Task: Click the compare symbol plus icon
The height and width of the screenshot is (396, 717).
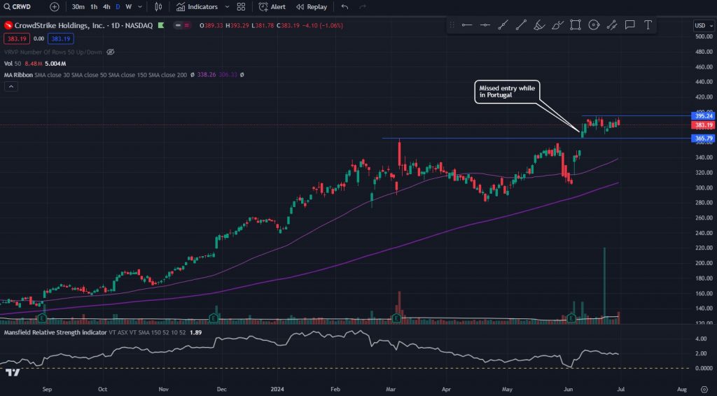Action: [x=55, y=7]
